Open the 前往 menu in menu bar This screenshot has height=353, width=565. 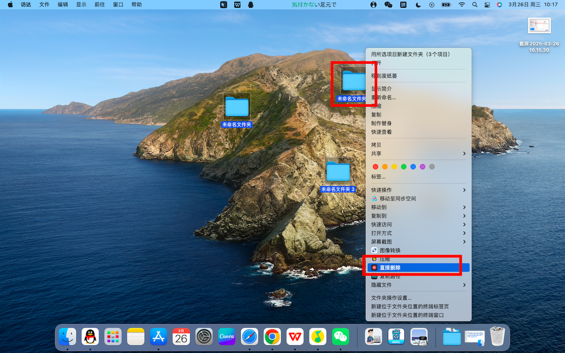coord(100,5)
